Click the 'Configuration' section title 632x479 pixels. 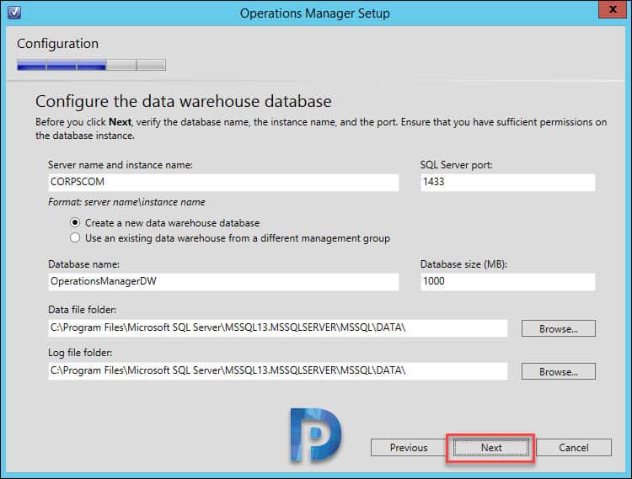(x=57, y=44)
